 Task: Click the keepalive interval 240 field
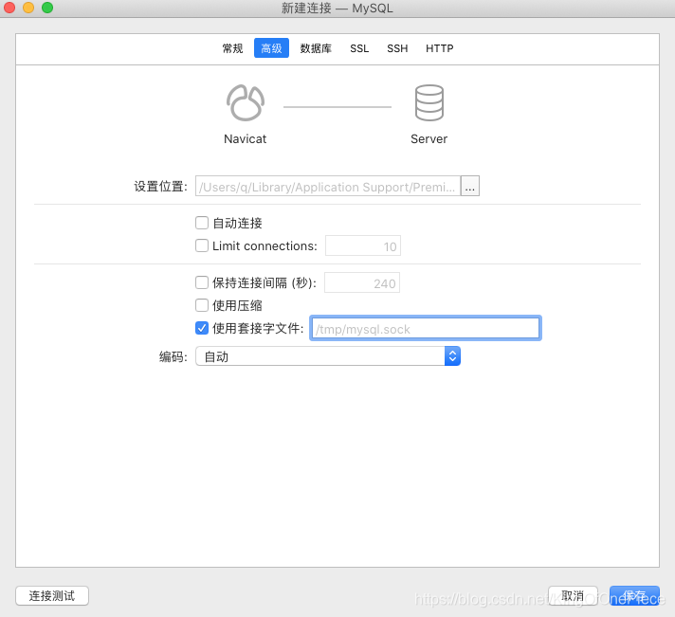click(x=362, y=282)
